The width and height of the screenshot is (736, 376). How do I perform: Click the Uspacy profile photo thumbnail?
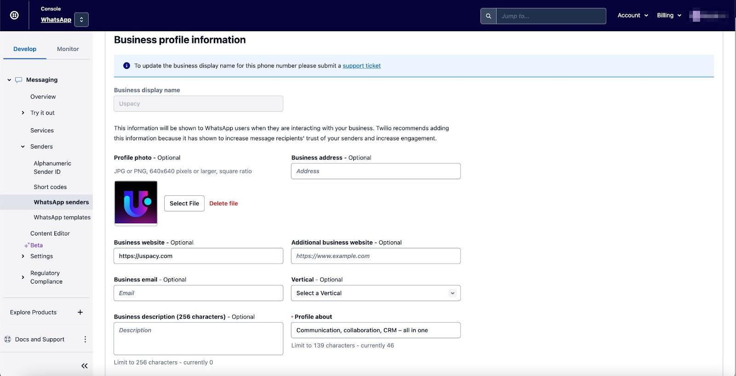coord(136,203)
